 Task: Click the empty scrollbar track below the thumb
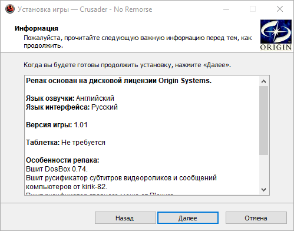[263, 170]
